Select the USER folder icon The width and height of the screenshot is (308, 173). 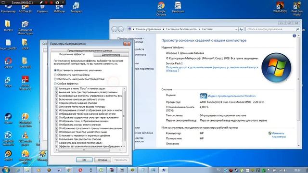(25, 44)
